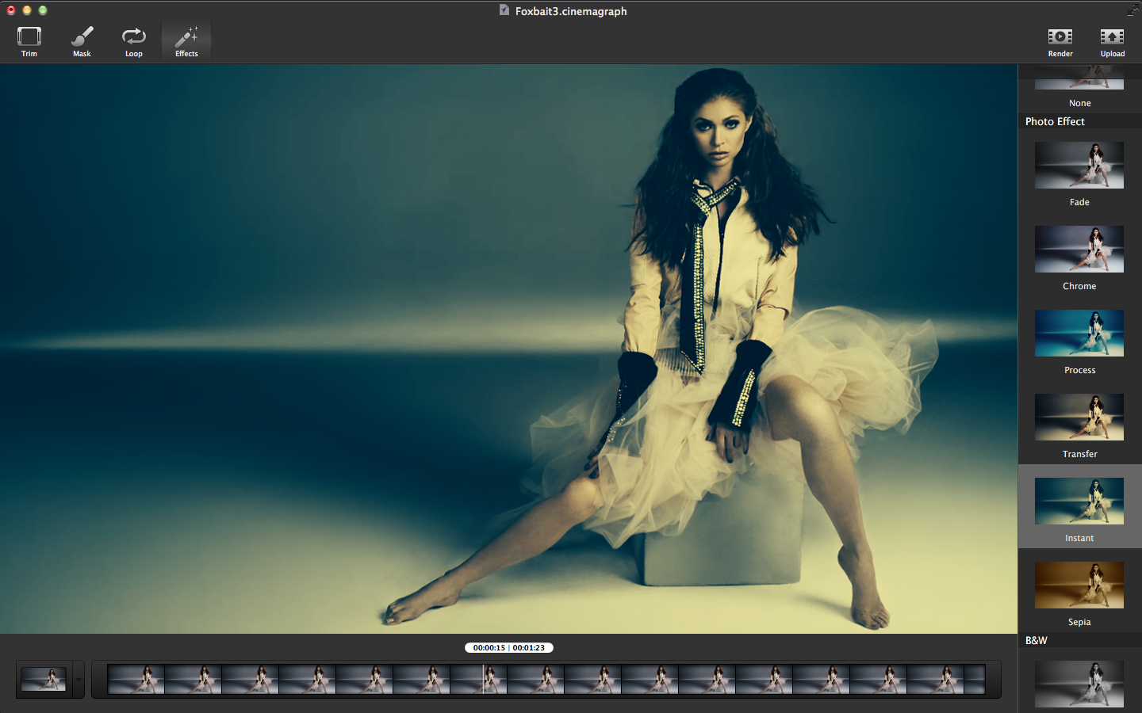Screen dimensions: 1142x713
Task: Click the 00:00:15 timecode display
Action: pos(489,648)
